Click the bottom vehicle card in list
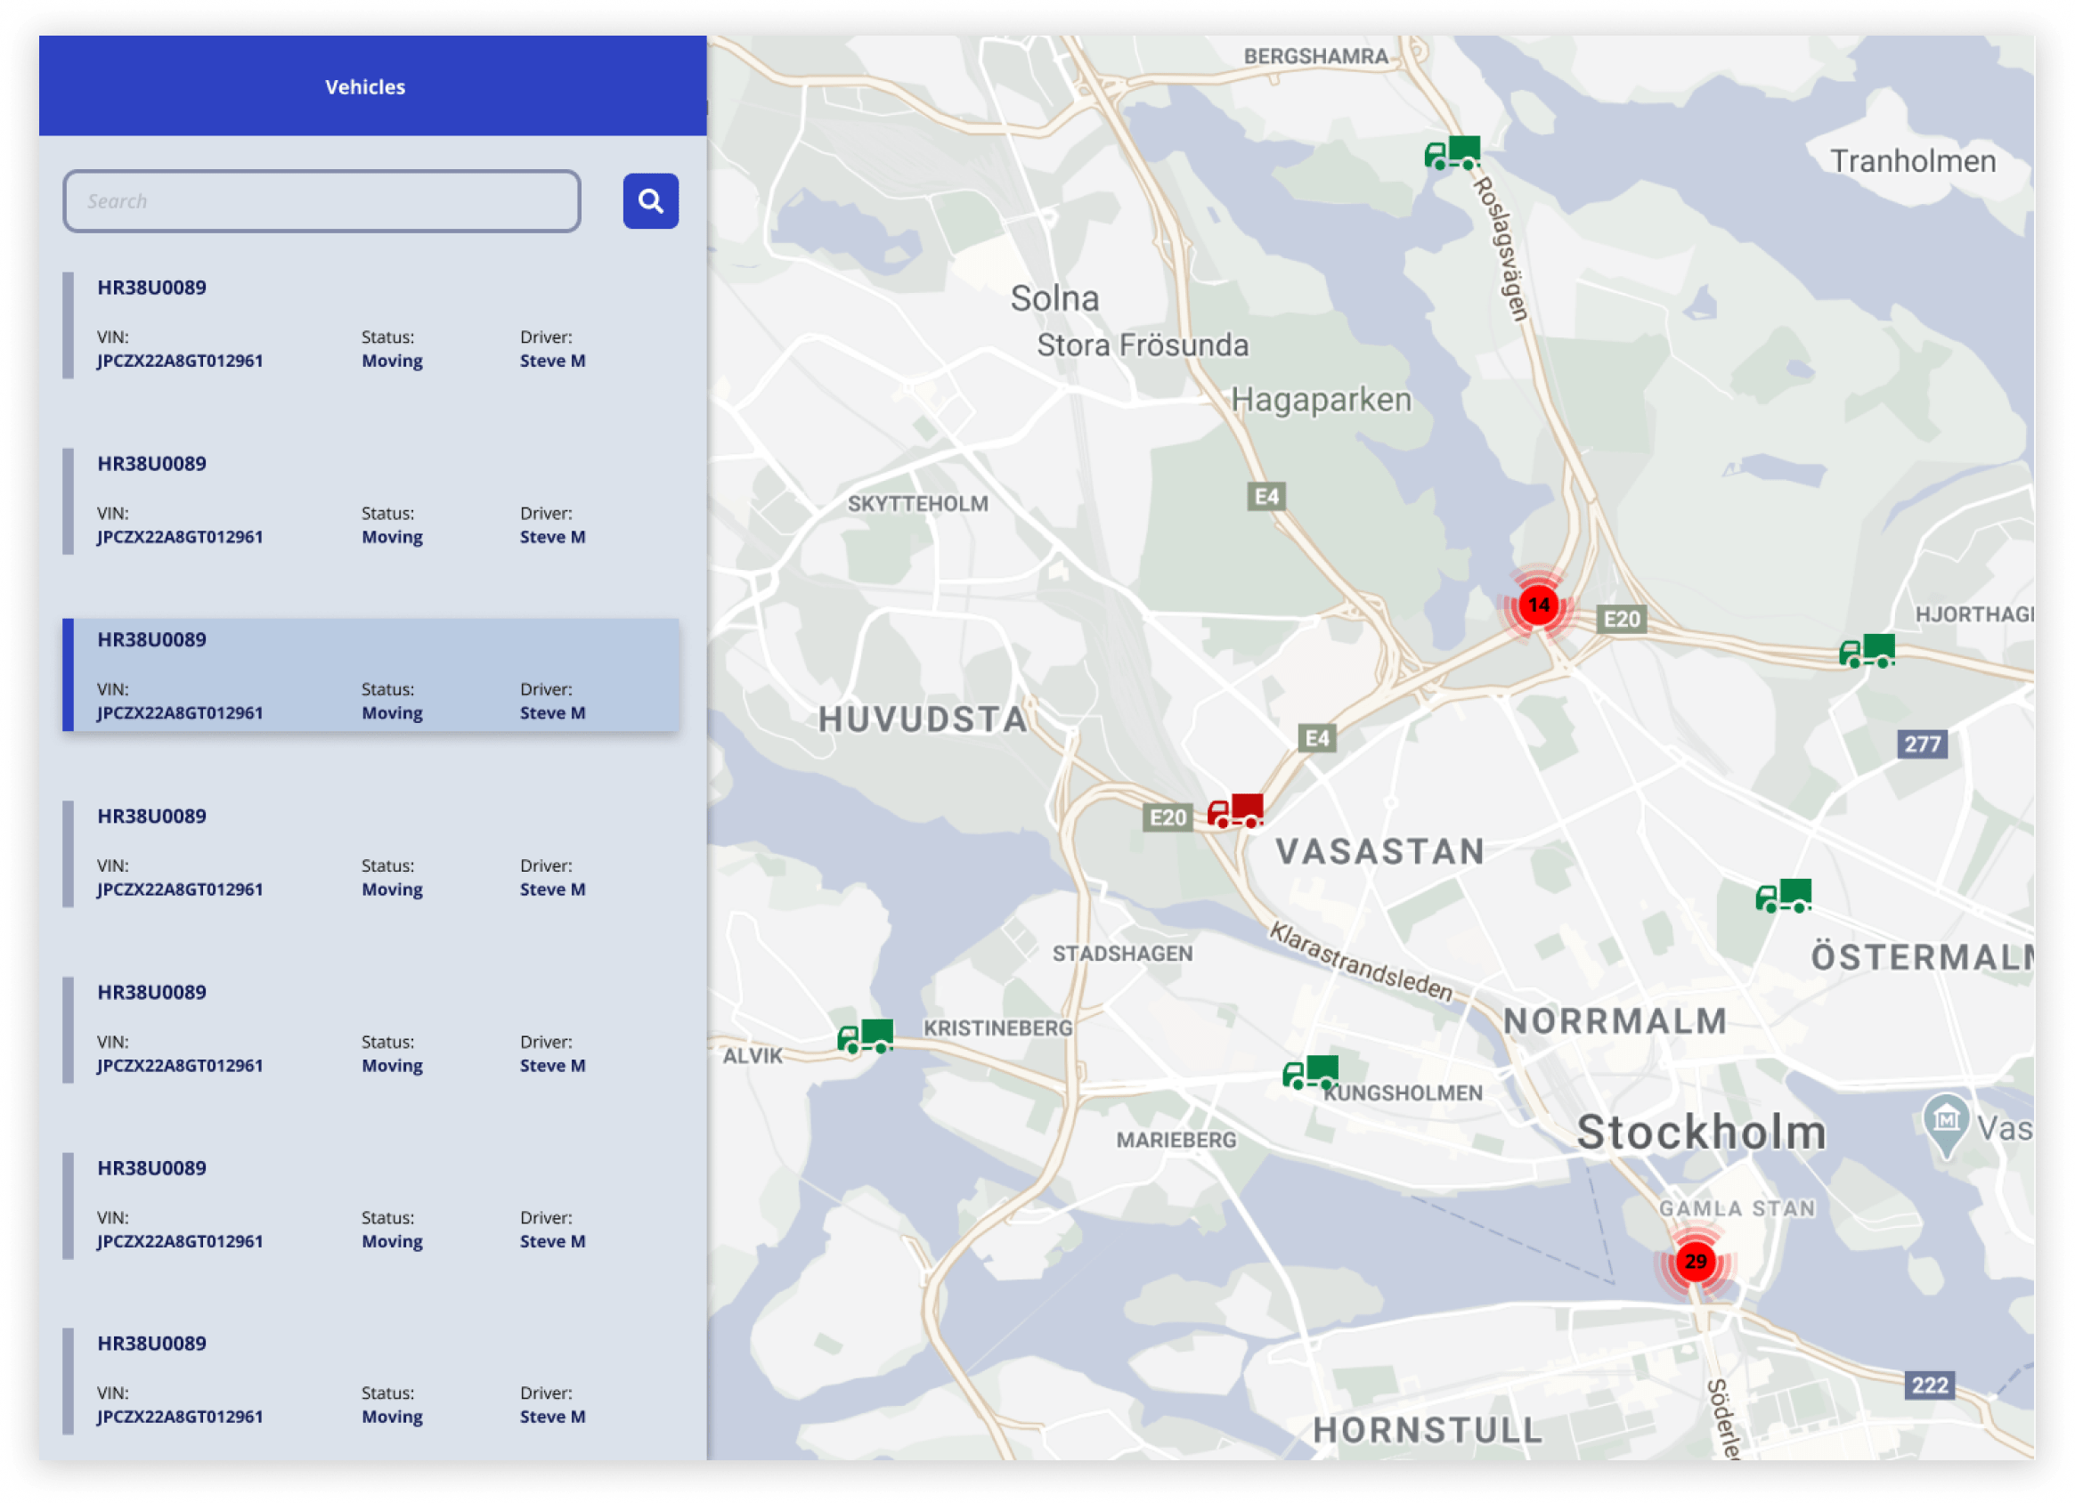This screenshot has width=2075, height=1503. coord(370,1380)
